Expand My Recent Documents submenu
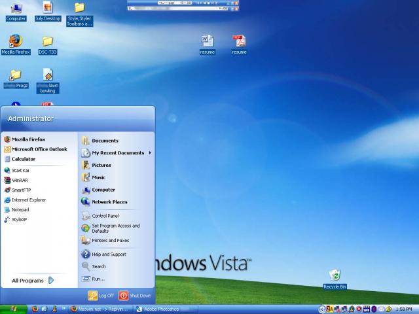The height and width of the screenshot is (314, 419). click(117, 153)
